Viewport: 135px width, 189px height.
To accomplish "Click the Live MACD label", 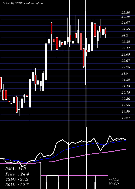I will coord(114,182).
